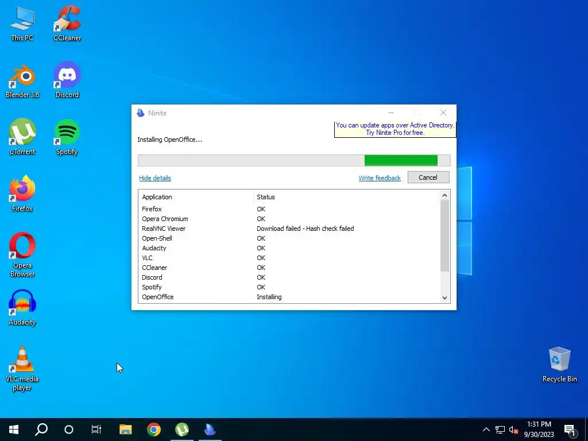Select the Discord row in details list
The height and width of the screenshot is (441, 588).
coord(289,277)
